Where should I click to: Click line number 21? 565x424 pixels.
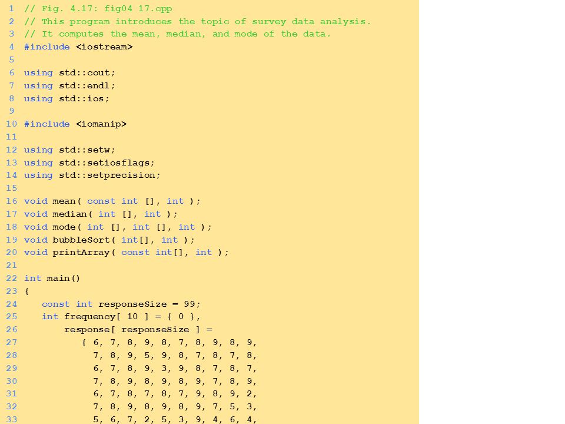tap(12, 266)
